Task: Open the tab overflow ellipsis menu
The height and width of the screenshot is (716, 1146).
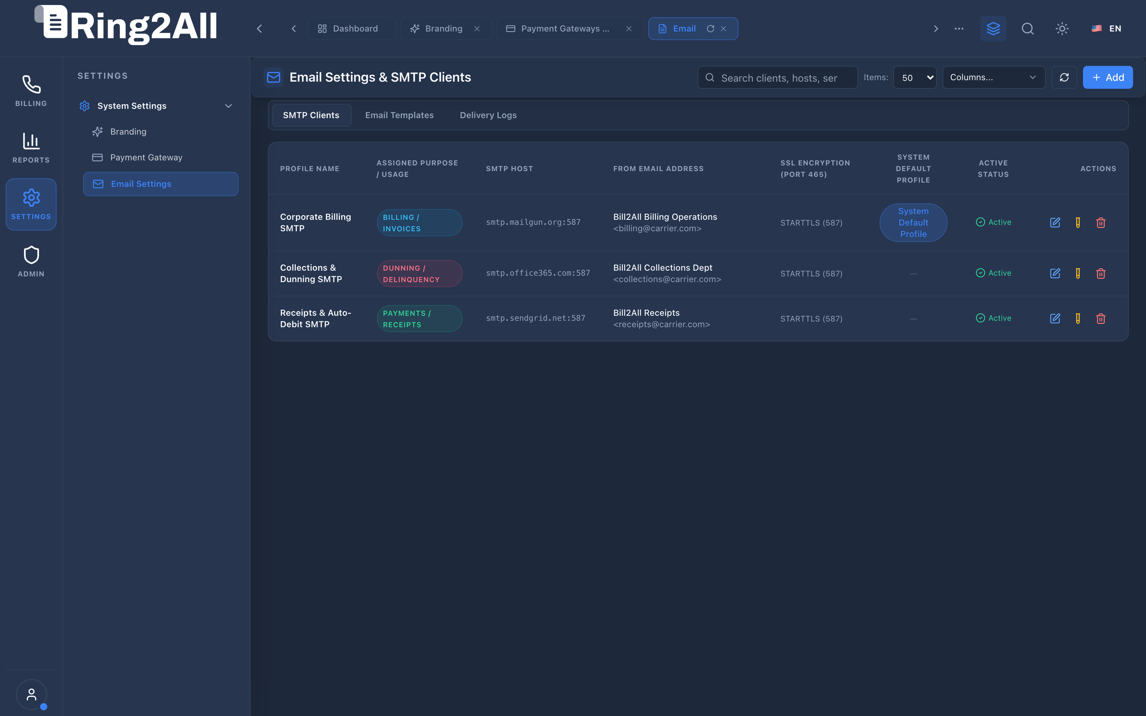Action: 959,28
